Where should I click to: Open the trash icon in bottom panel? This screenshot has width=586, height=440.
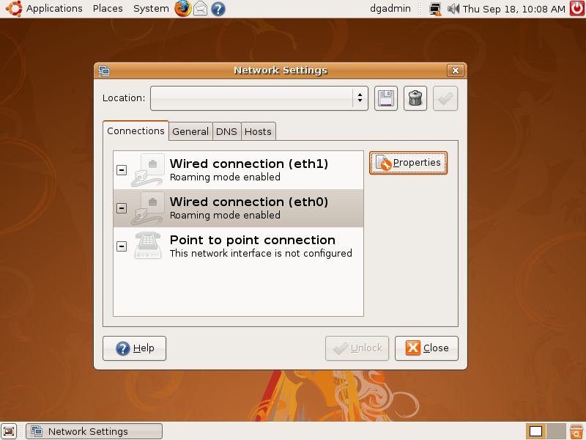tap(576, 431)
